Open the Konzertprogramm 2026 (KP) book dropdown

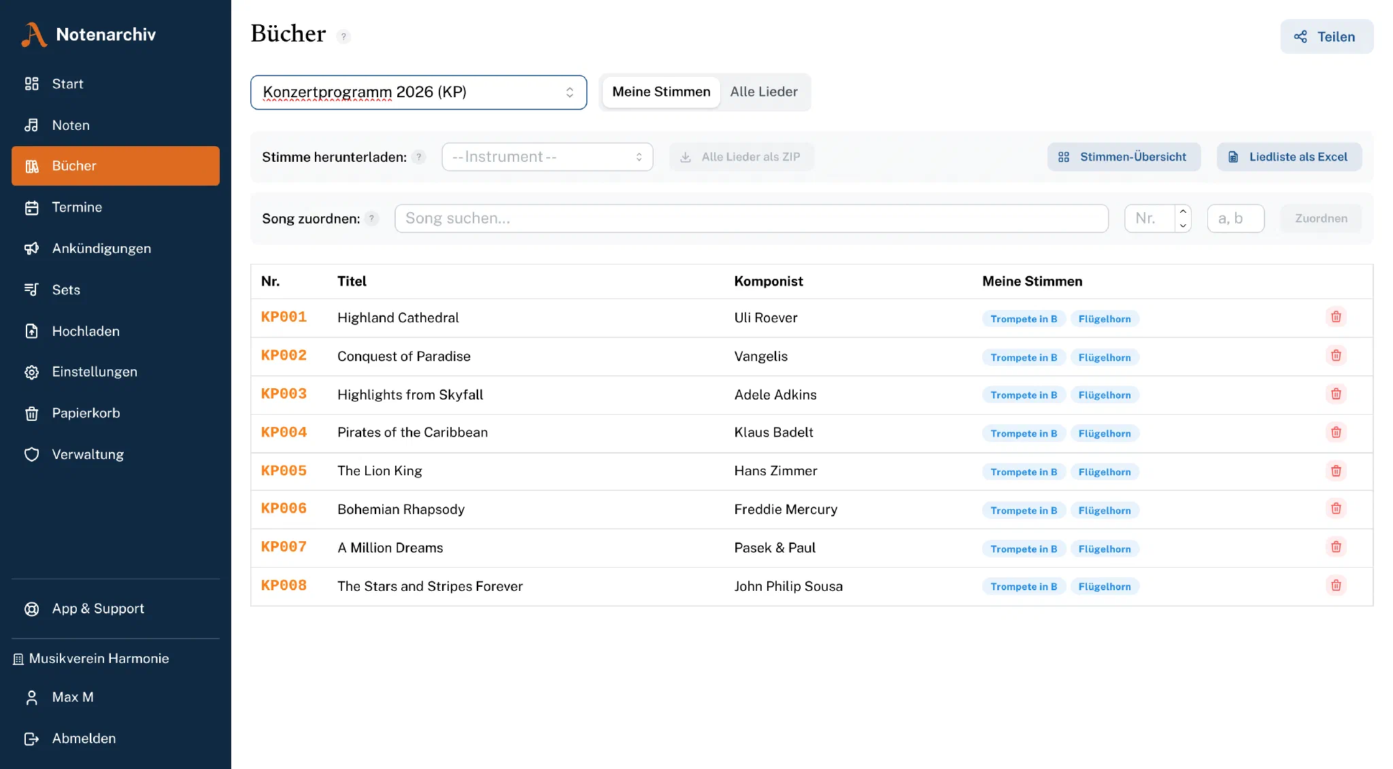tap(418, 92)
